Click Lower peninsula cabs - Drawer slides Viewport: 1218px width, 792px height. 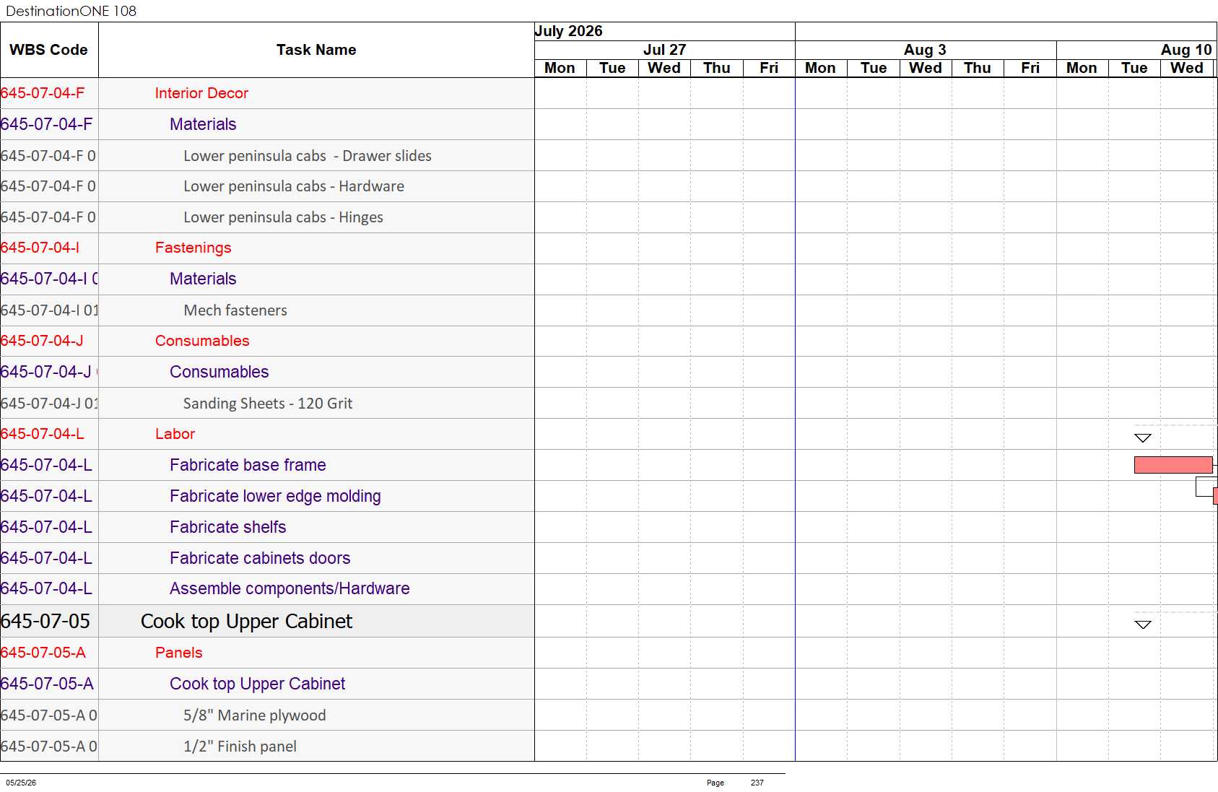click(308, 156)
